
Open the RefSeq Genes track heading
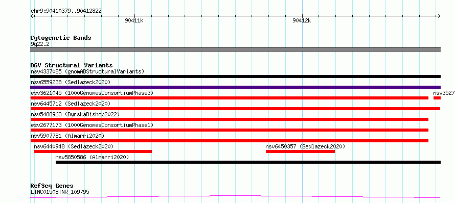52,186
